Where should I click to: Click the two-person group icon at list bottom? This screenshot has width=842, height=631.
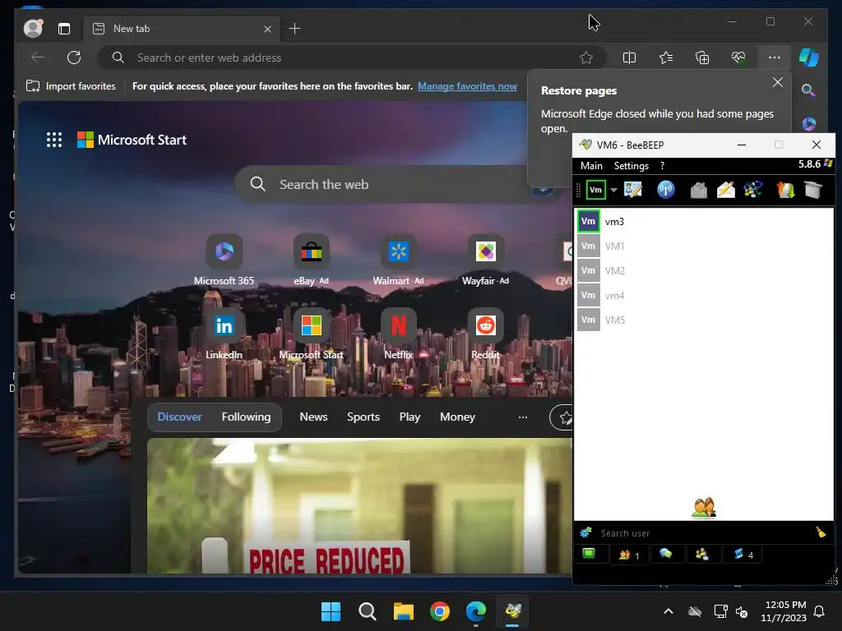(x=704, y=508)
